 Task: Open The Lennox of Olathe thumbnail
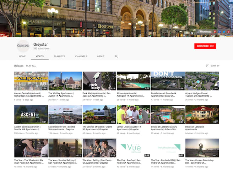[x=99, y=114]
